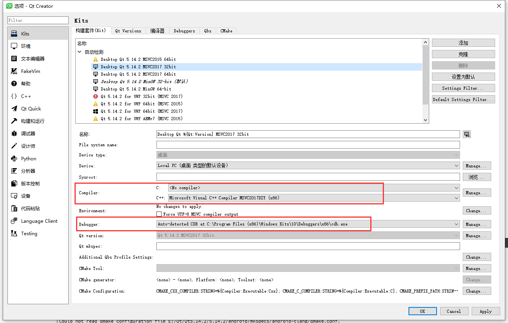Click the Filter search field

click(38, 20)
